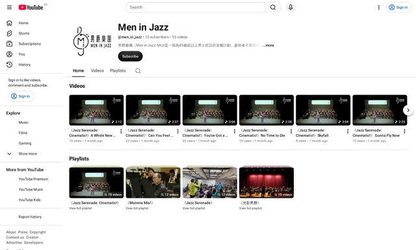Expand Show more under Explore

click(31, 154)
